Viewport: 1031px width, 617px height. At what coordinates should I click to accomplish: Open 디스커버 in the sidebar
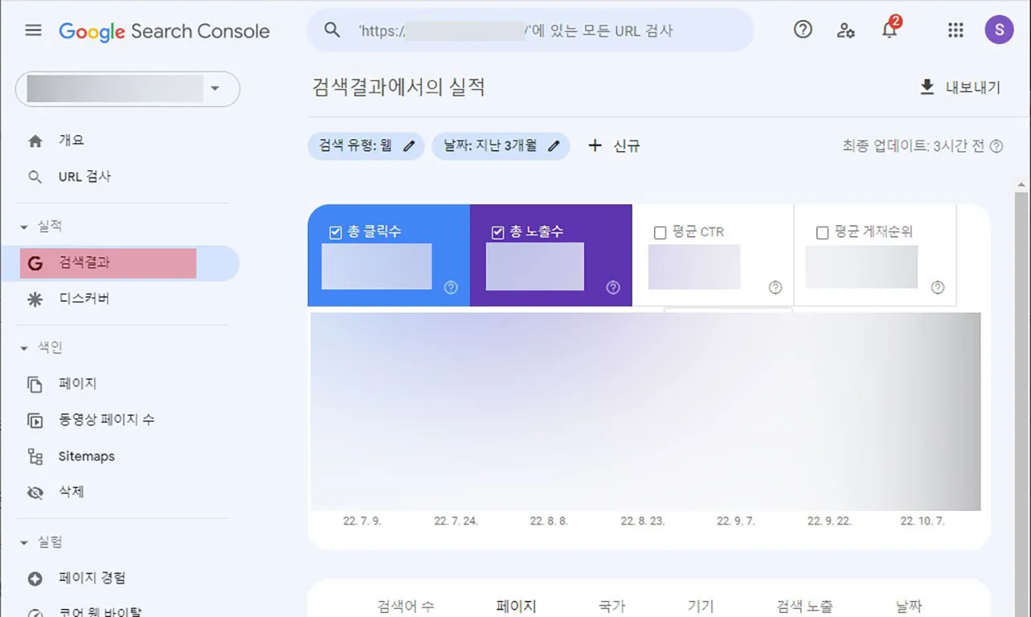click(84, 299)
